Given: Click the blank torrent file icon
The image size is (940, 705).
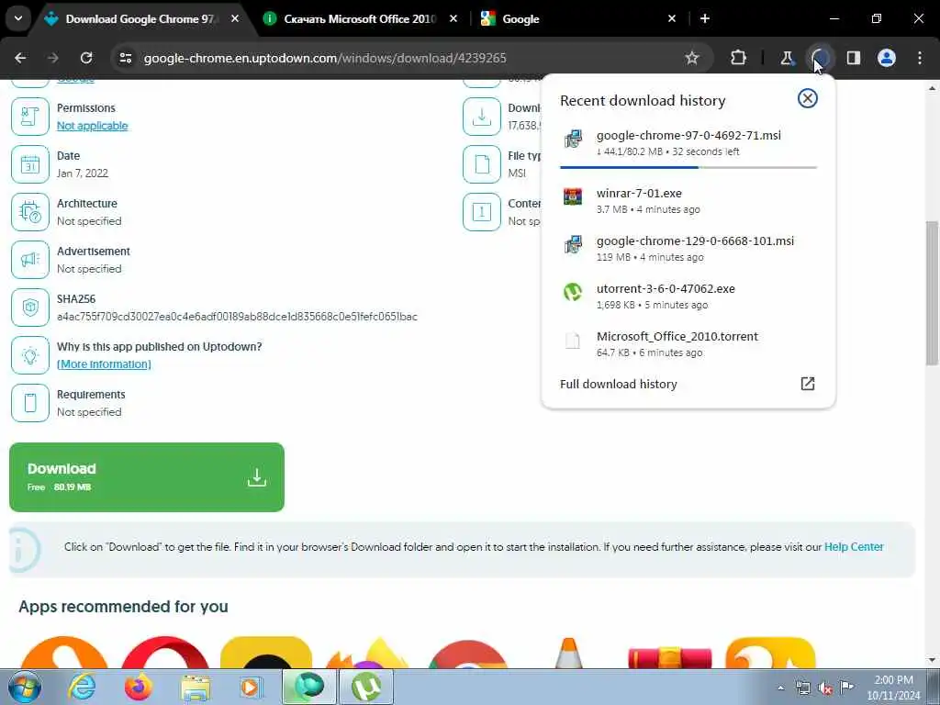Looking at the screenshot, I should click(x=573, y=341).
